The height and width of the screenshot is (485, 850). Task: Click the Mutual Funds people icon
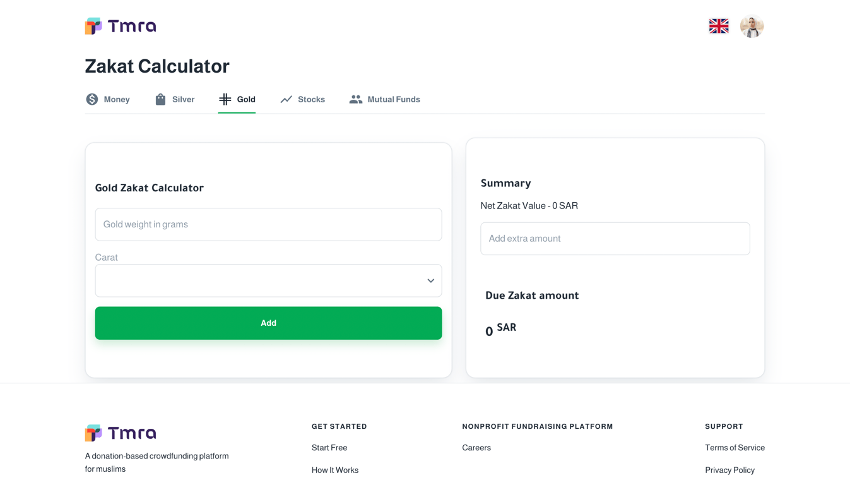(x=356, y=99)
